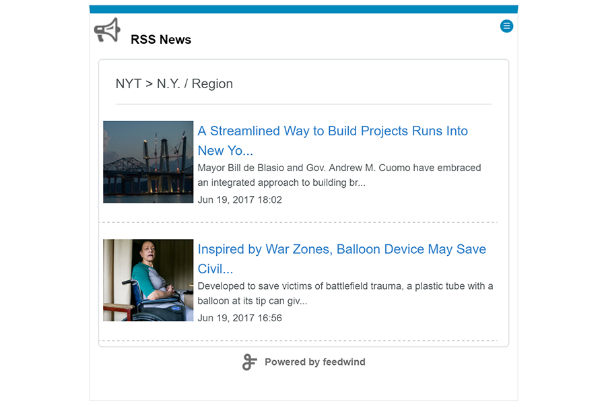Click the "Civil..." truncated headline line
606x404 pixels.
click(215, 269)
